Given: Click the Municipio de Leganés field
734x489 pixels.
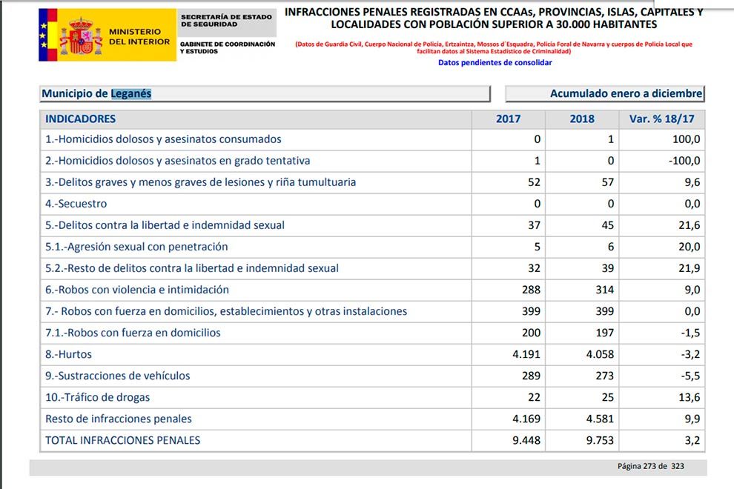Looking at the screenshot, I should coord(264,94).
